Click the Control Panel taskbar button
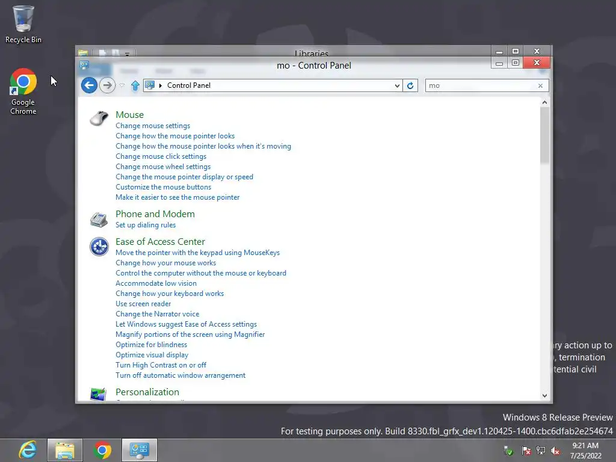 (x=140, y=450)
